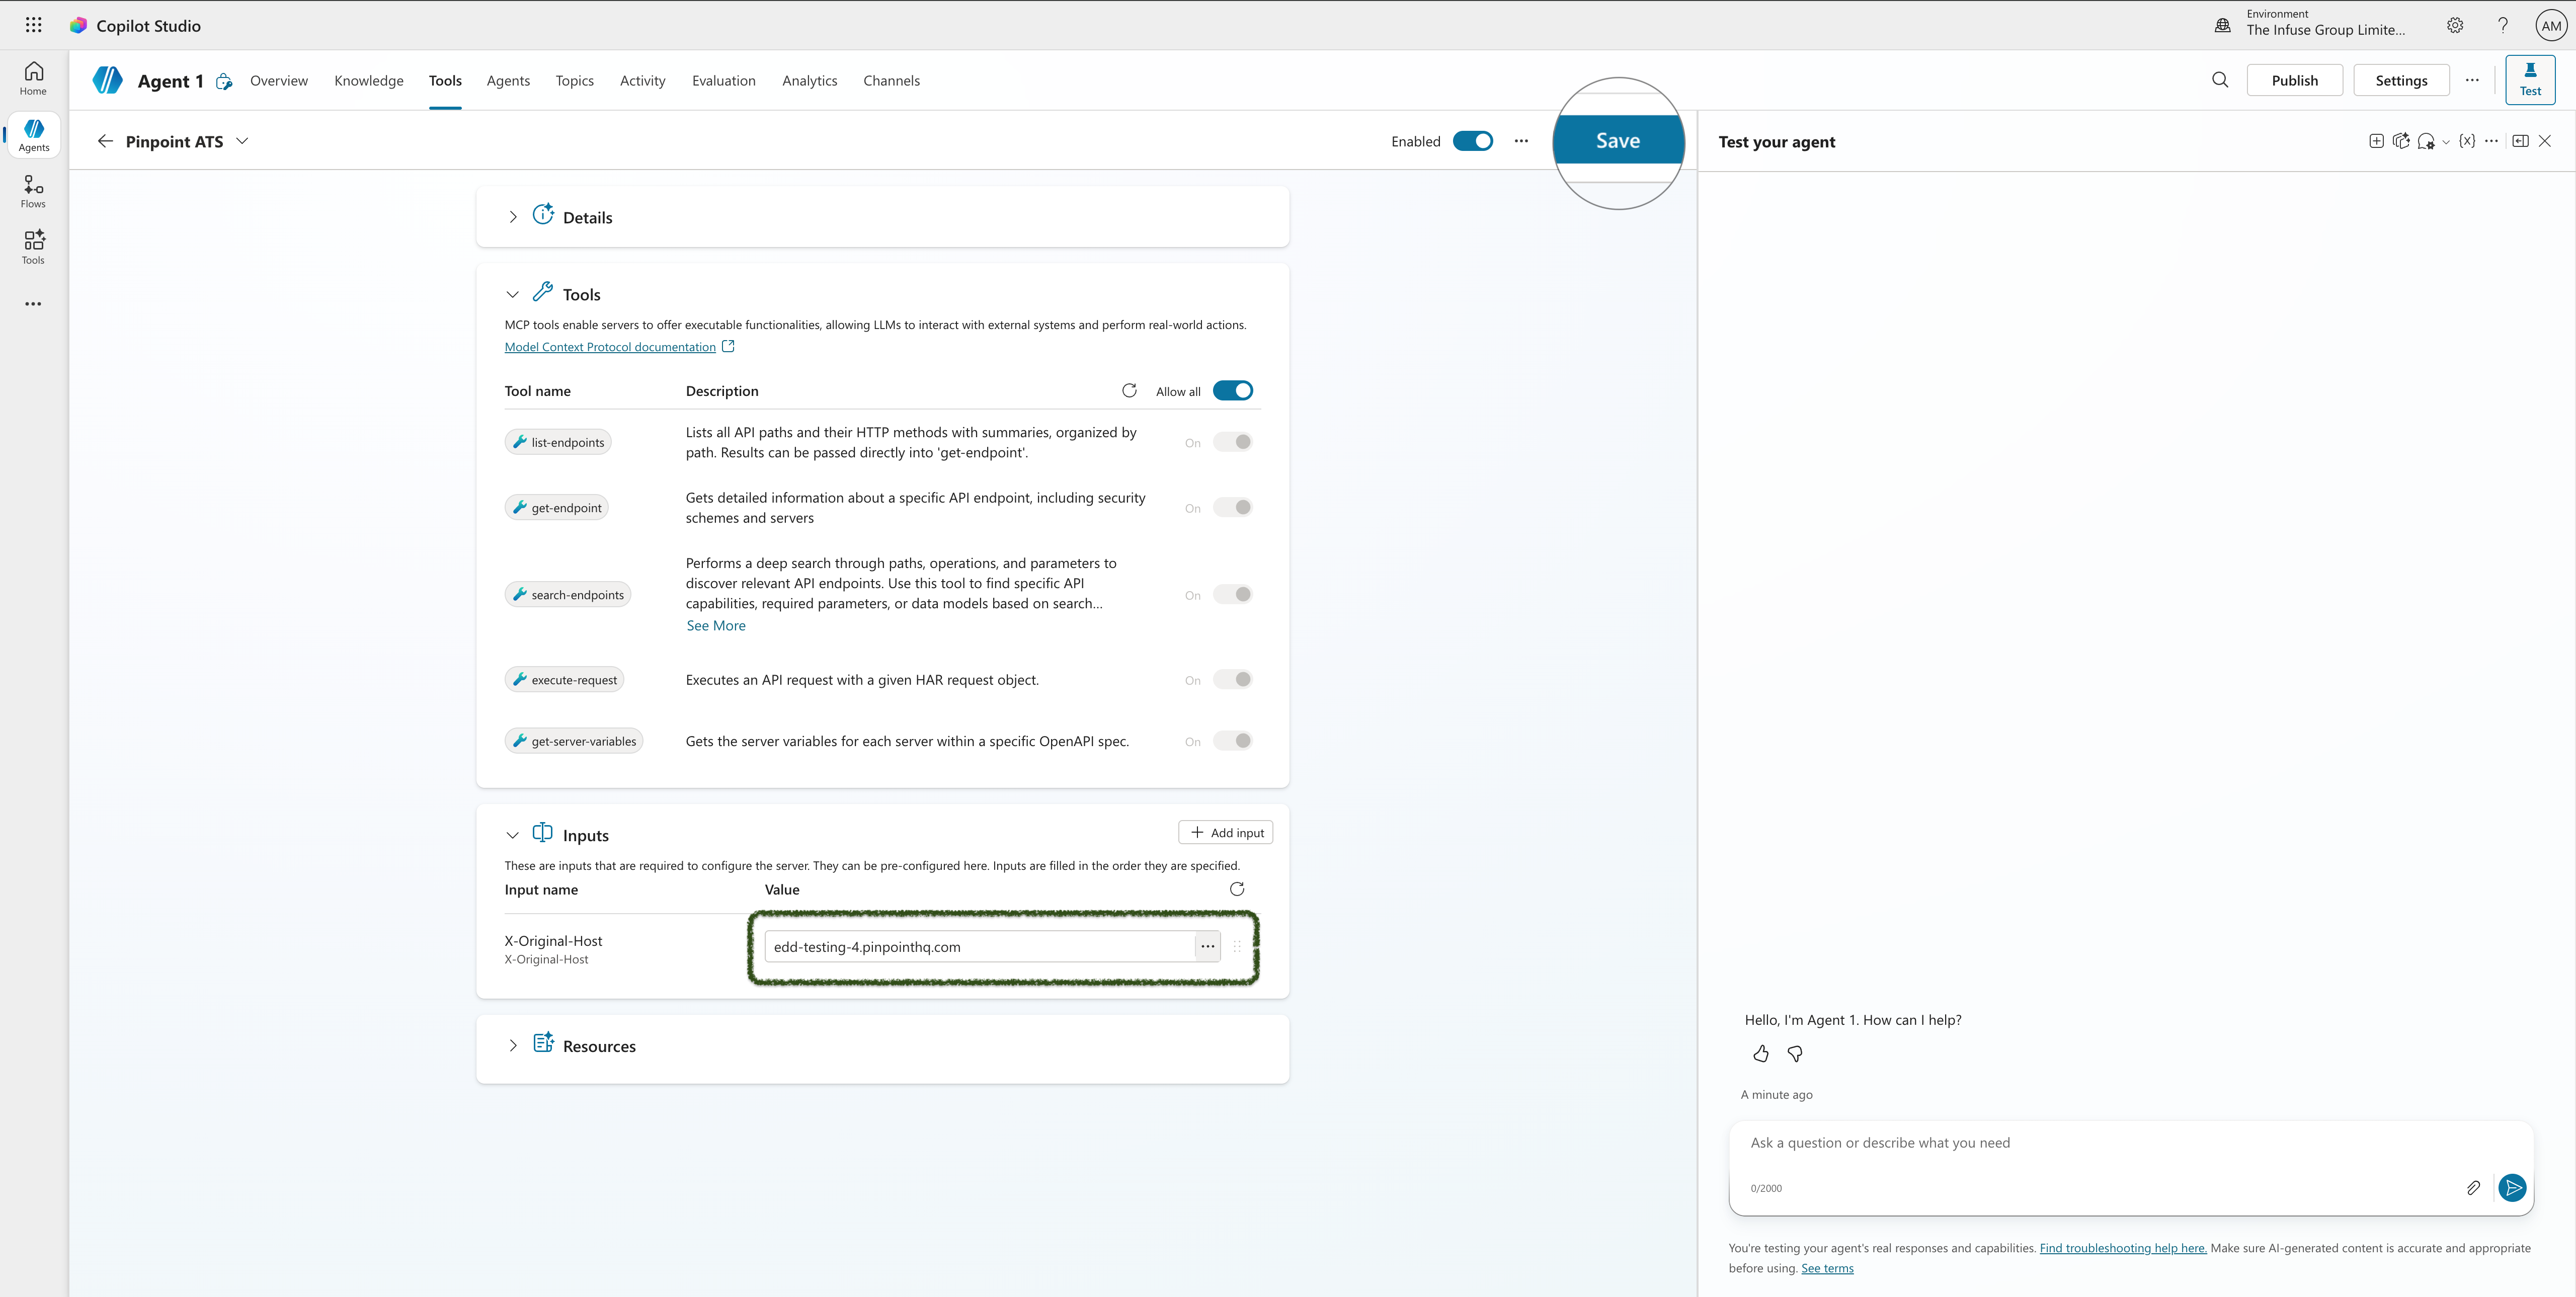Refresh the tools list
Viewport: 2576px width, 1297px height.
(1129, 390)
